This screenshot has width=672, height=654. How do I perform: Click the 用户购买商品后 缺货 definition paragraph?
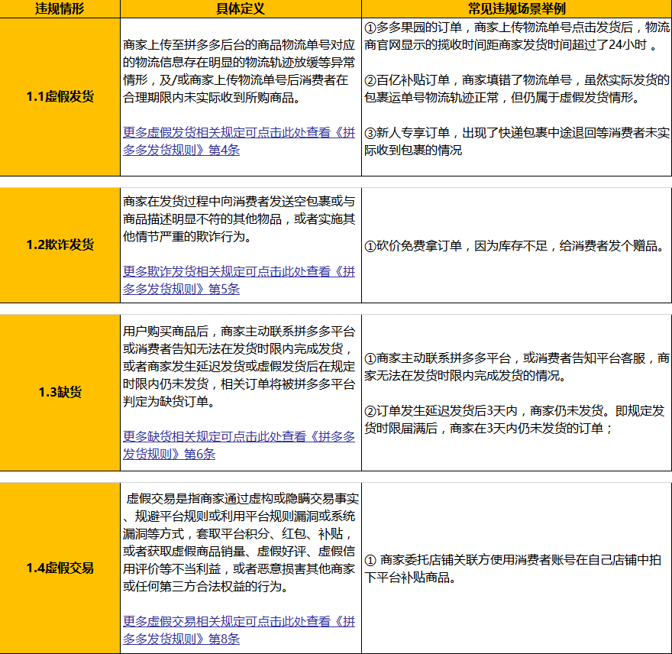(x=241, y=367)
